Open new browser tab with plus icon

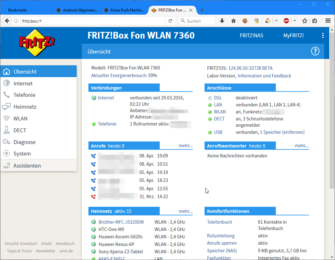tap(202, 10)
